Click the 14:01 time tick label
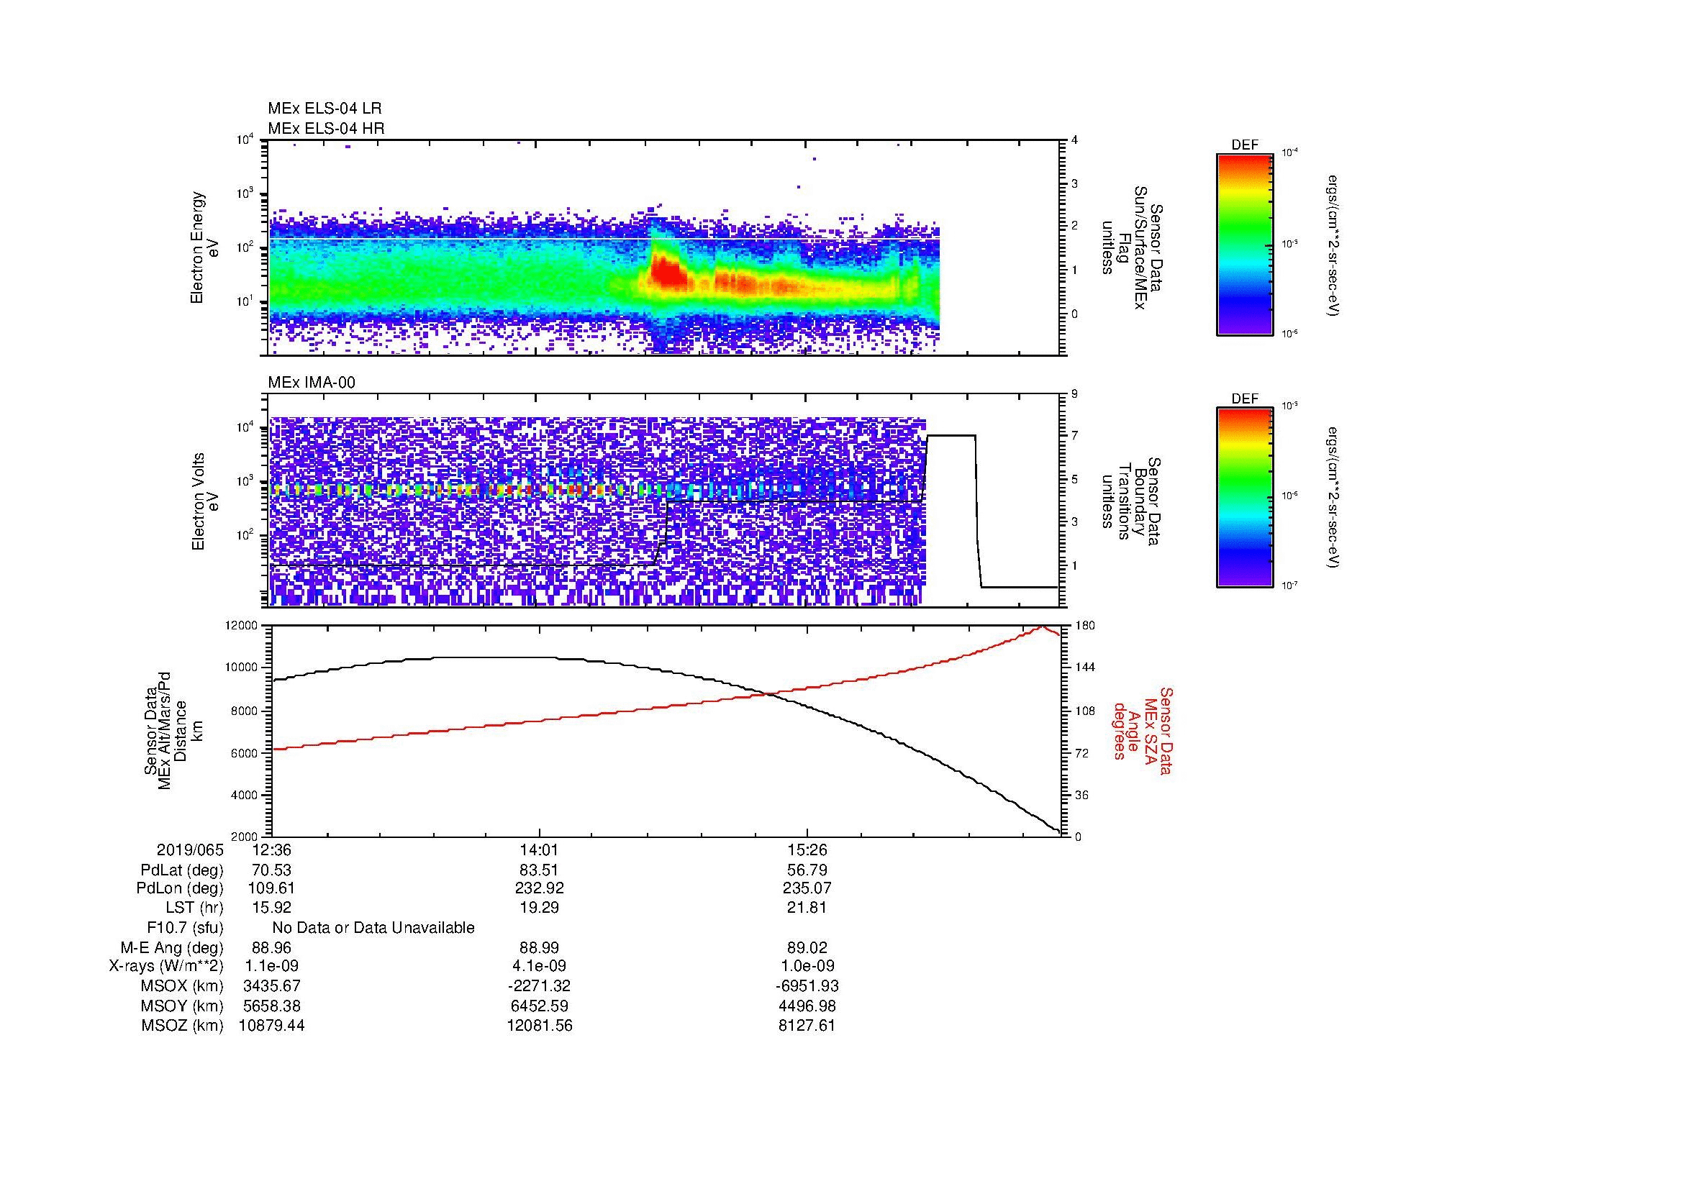This screenshot has height=1189, width=1683. pyautogui.click(x=540, y=850)
